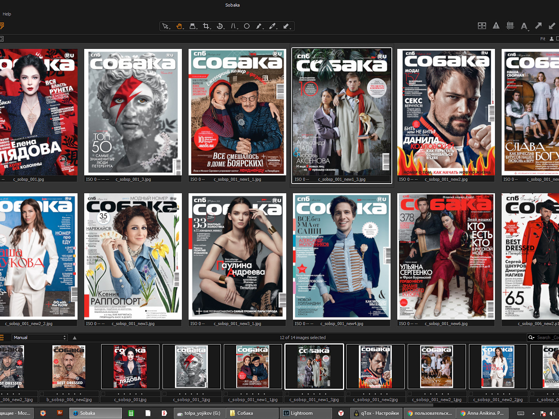Click filename label c_sobsp_001_new4.jpg in browser

click(342, 324)
